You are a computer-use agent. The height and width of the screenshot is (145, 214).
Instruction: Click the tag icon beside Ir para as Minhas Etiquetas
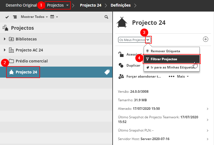click(x=148, y=67)
